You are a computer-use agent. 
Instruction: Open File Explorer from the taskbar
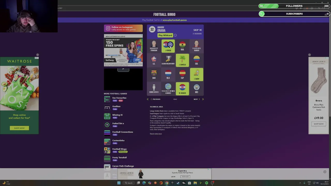[195, 183]
